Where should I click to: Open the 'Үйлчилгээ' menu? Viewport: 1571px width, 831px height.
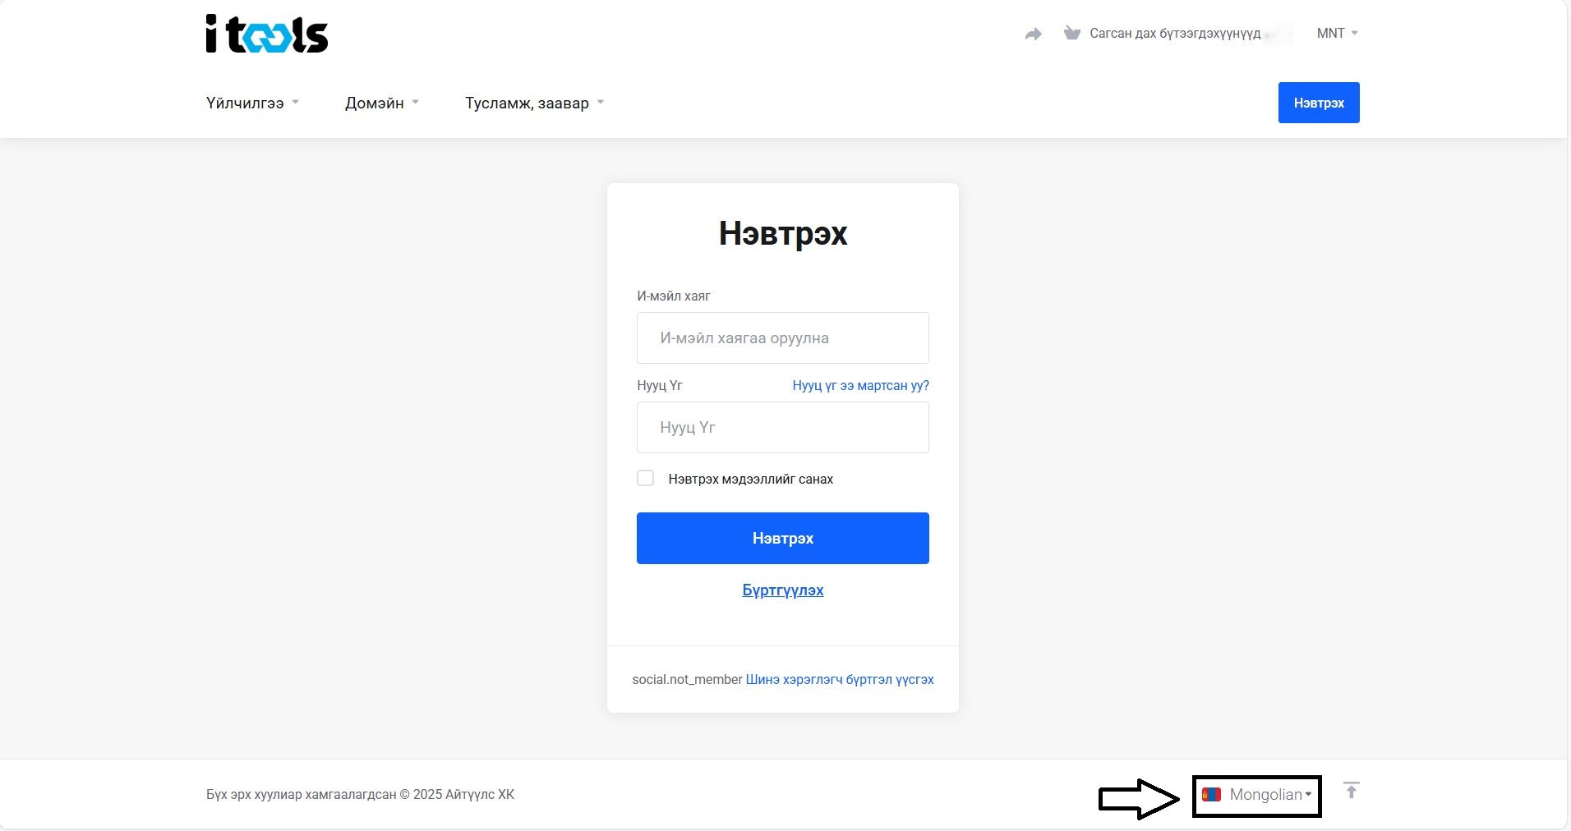[252, 103]
